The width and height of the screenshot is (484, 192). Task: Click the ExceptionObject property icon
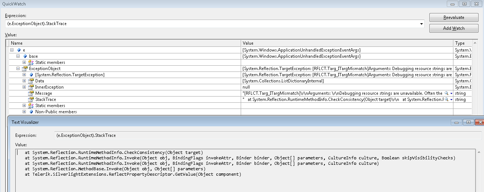[25, 69]
